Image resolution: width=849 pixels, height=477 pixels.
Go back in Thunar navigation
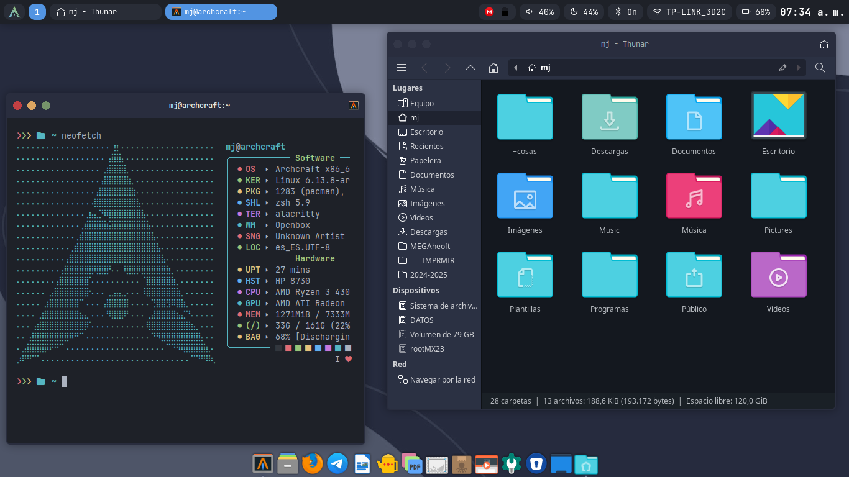(424, 68)
